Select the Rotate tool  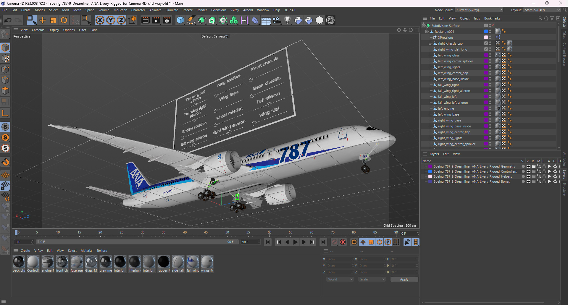pyautogui.click(x=64, y=20)
